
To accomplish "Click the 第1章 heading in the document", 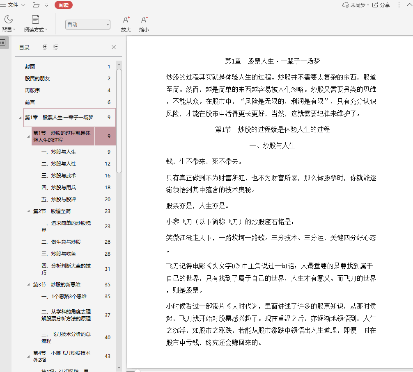I will tap(272, 61).
